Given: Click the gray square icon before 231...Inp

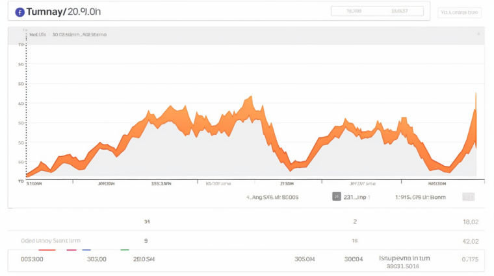Looking at the screenshot, I should coord(337,196).
